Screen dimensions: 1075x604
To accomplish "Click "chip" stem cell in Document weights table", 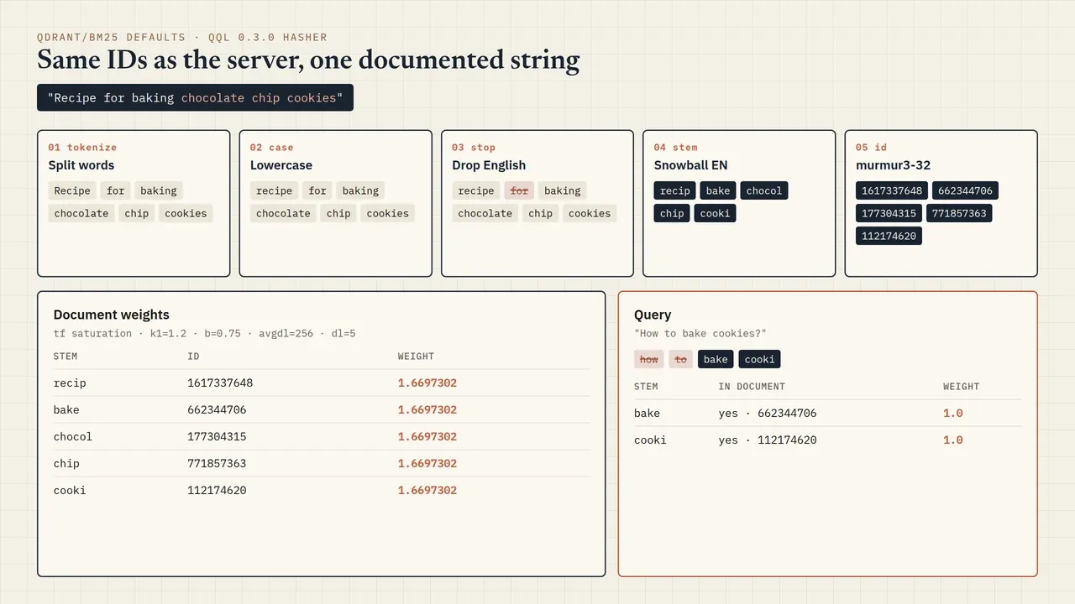I will pos(66,463).
